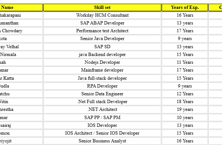Click 15 Years in the IOS Architect row
Image resolution: width=222 pixels, height=145 pixels.
tap(185, 133)
